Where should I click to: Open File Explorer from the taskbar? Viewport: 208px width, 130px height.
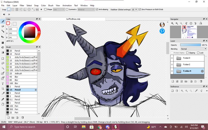pyautogui.click(x=84, y=127)
